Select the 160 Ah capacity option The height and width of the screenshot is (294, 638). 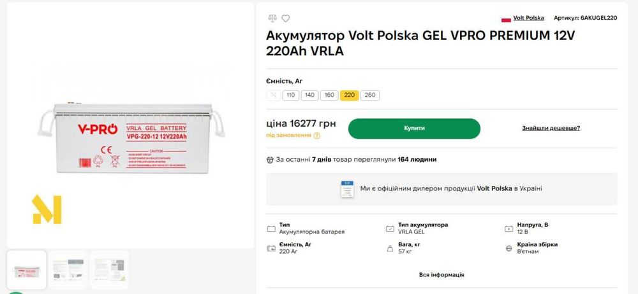[329, 95]
